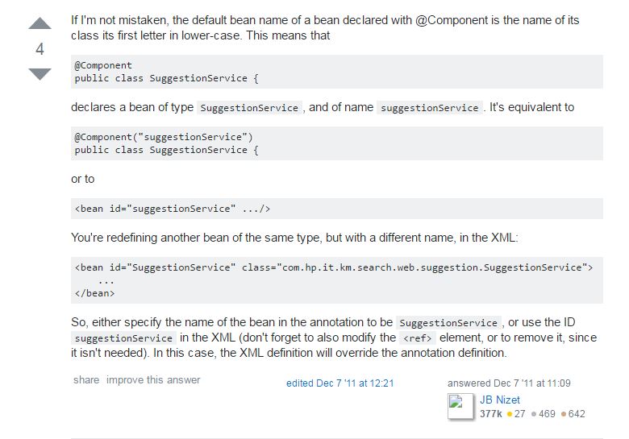
Task: Click inline SuggestionService code after 'bean of type'
Action: tap(249, 108)
